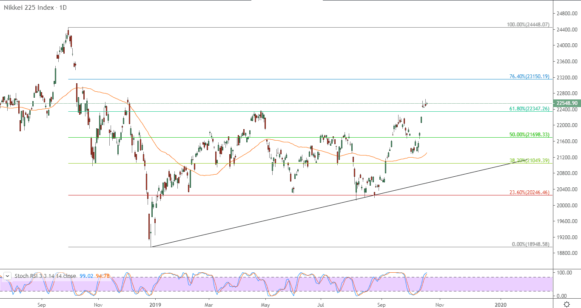The image size is (581, 308).
Task: Click the 18800.00 price axis label
Action: click(567, 253)
